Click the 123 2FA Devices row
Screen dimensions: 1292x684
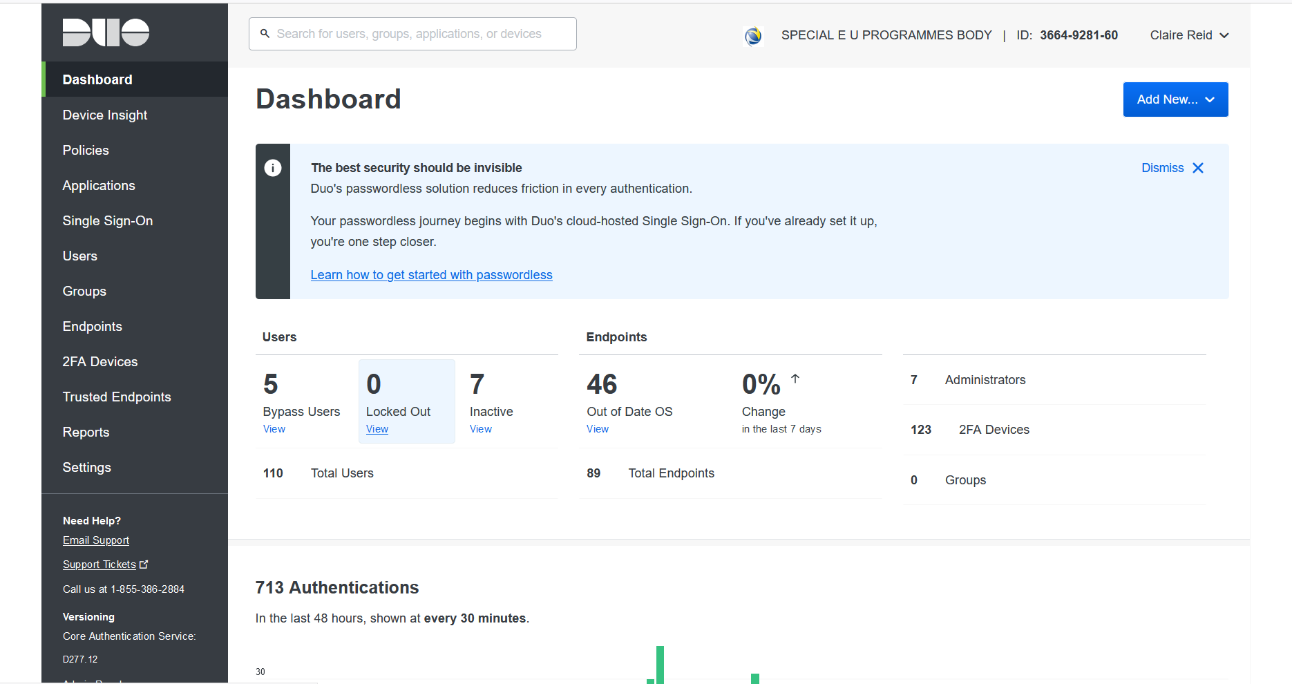point(1054,430)
